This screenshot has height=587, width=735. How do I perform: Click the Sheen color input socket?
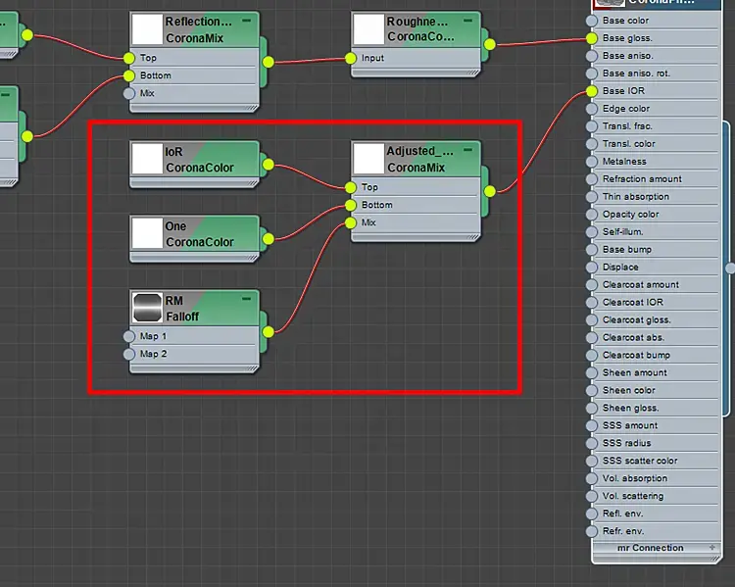point(592,391)
